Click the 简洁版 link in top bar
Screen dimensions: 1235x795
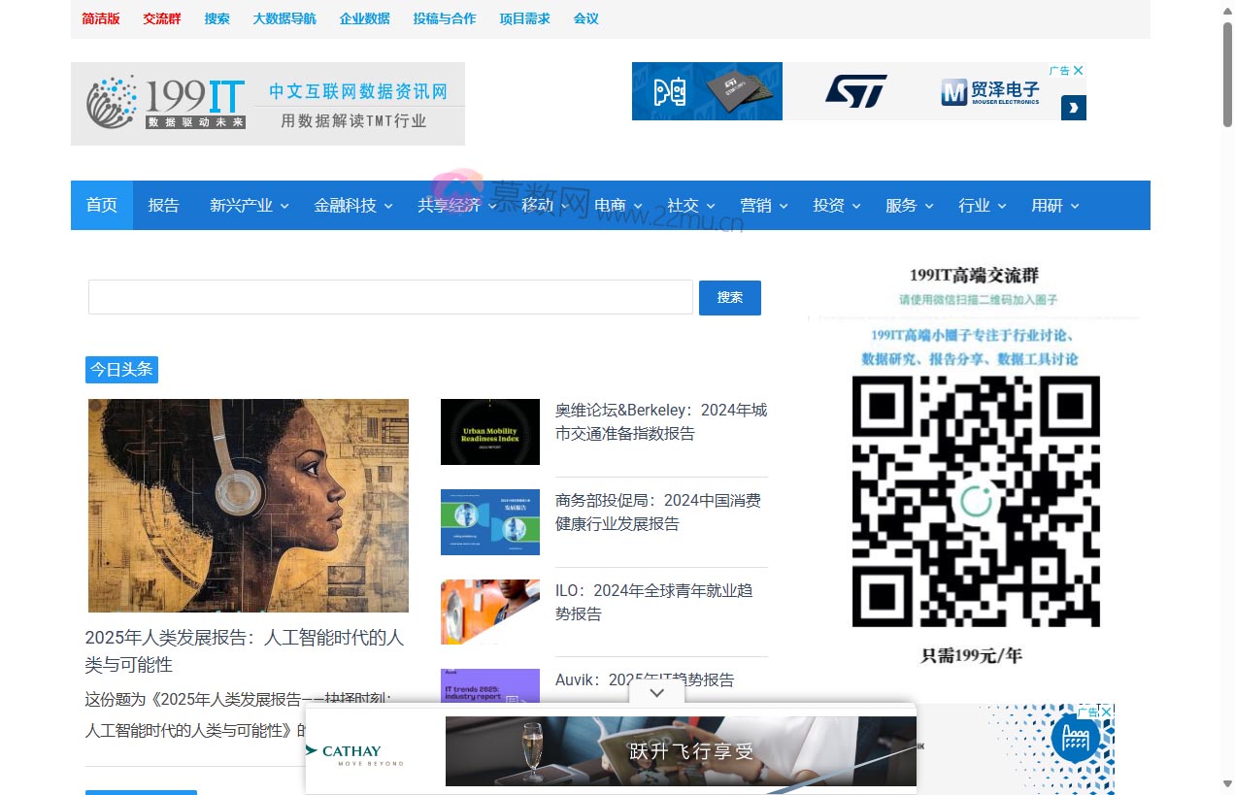(101, 18)
